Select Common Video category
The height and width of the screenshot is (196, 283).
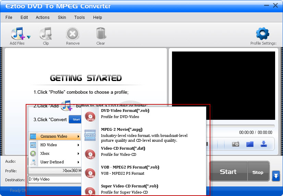(x=55, y=136)
